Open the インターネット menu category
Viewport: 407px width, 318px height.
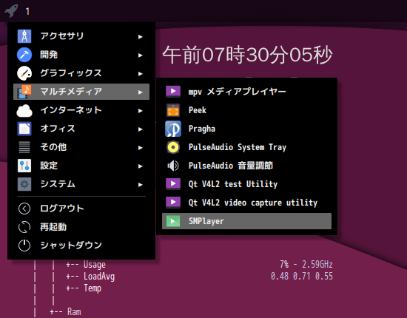81,110
